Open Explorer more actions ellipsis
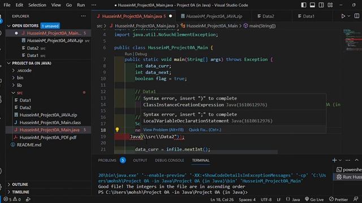This screenshot has height=203, width=362. pos(83,16)
